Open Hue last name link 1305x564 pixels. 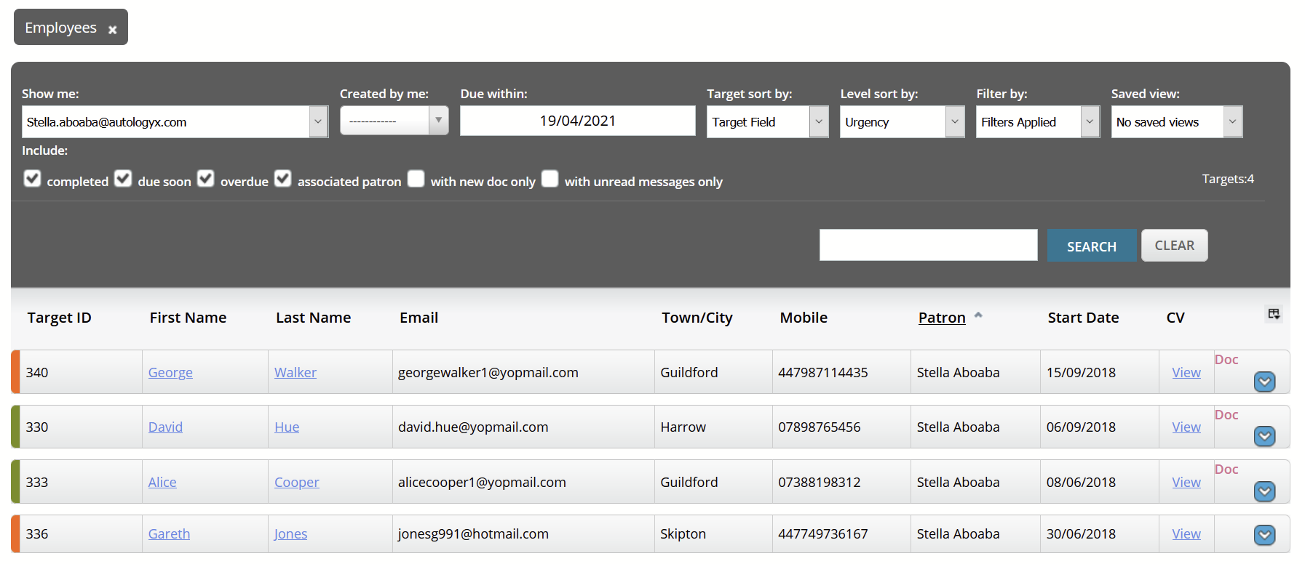(x=287, y=427)
